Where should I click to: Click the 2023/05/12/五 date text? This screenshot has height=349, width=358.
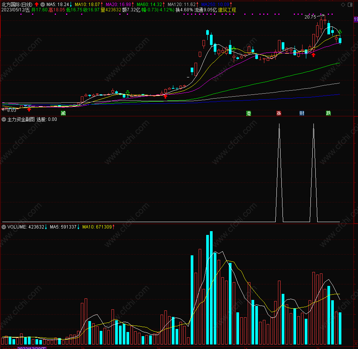point(15,10)
